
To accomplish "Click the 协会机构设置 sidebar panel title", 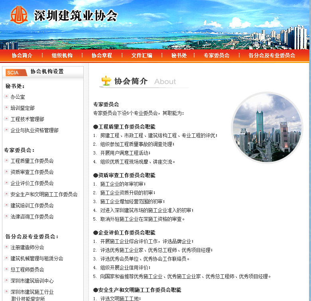I will tap(47, 71).
